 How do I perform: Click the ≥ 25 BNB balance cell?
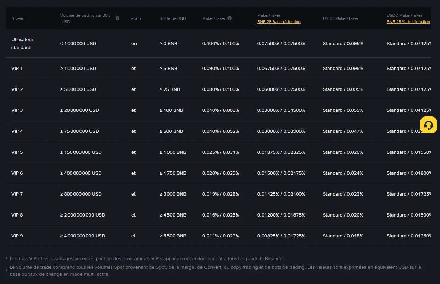(x=170, y=89)
